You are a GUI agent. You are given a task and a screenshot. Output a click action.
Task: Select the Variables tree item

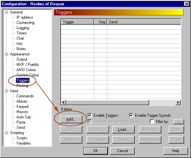pos(23,143)
